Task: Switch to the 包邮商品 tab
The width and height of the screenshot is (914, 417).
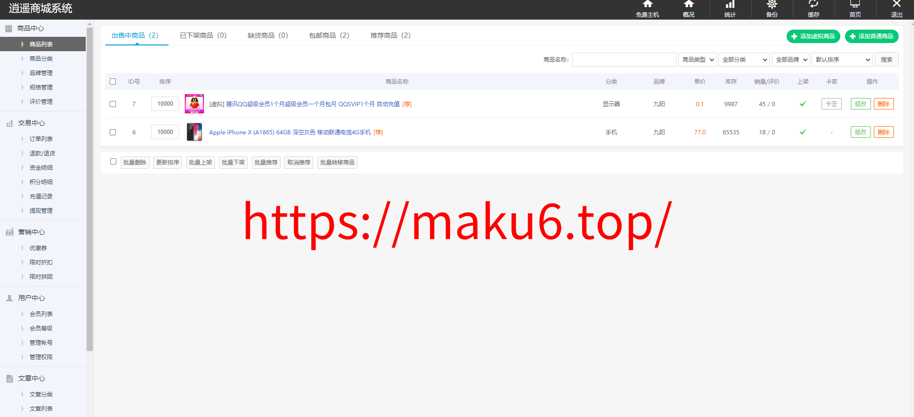Action: pos(329,35)
